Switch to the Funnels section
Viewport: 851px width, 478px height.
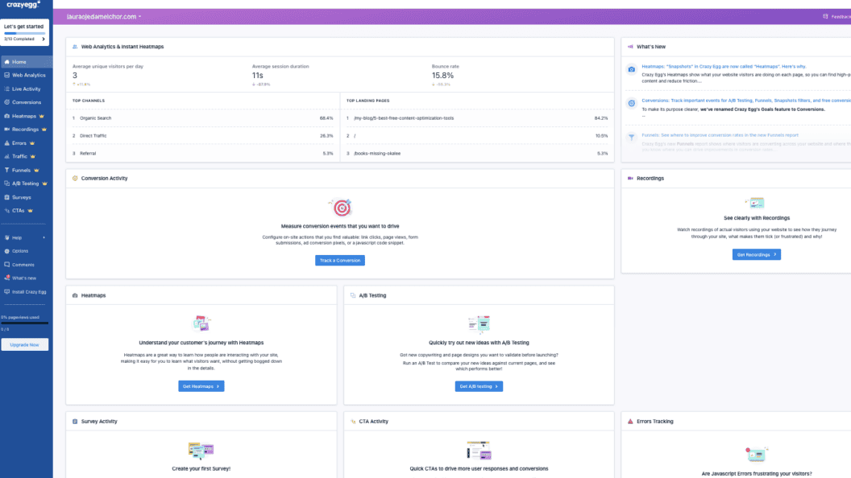(x=25, y=170)
